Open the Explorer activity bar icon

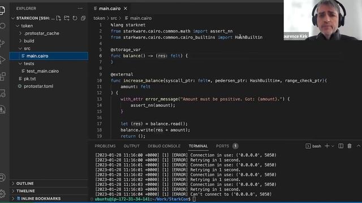pos(2,10)
